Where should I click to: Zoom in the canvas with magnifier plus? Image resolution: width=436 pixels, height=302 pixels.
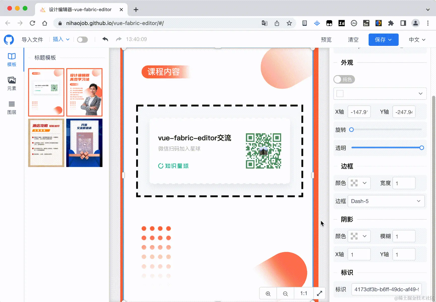click(x=268, y=293)
